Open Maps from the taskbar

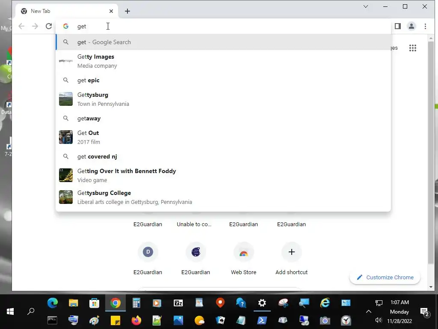pyautogui.click(x=220, y=303)
